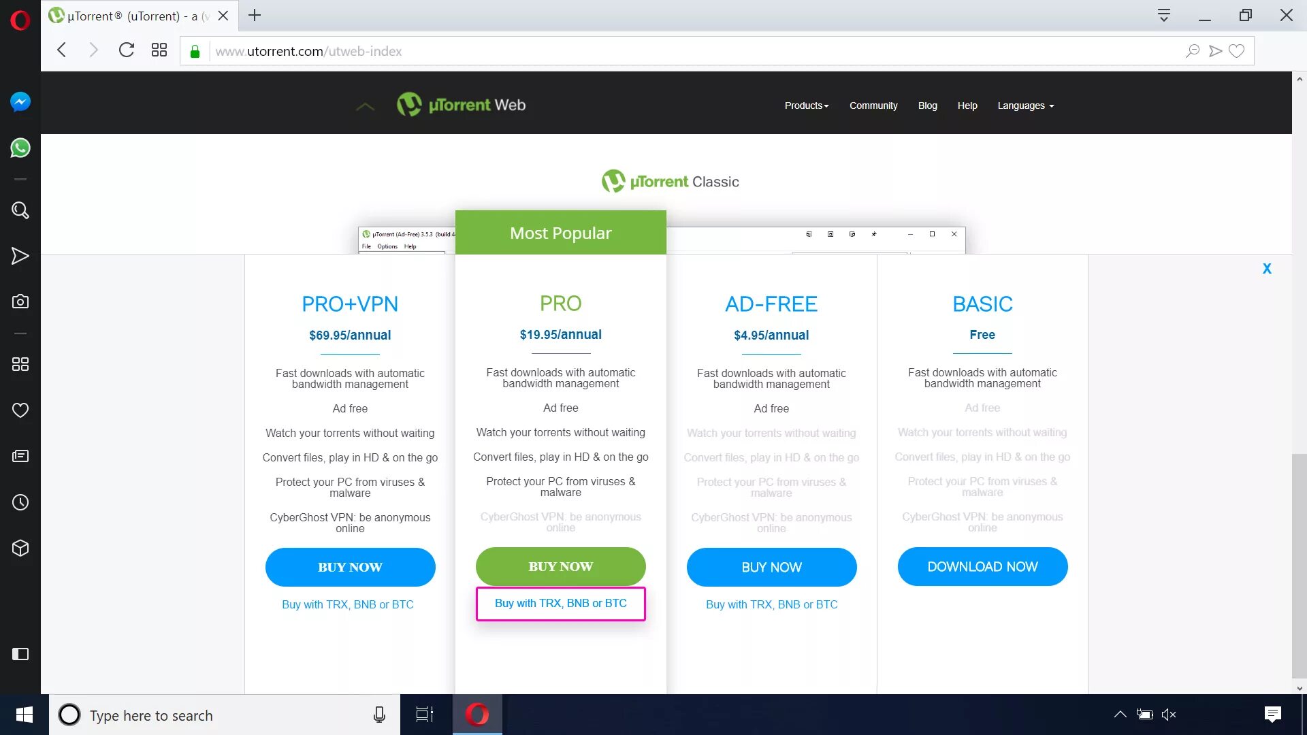
Task: Click the camera/screenshot icon in sidebar
Action: 20,301
